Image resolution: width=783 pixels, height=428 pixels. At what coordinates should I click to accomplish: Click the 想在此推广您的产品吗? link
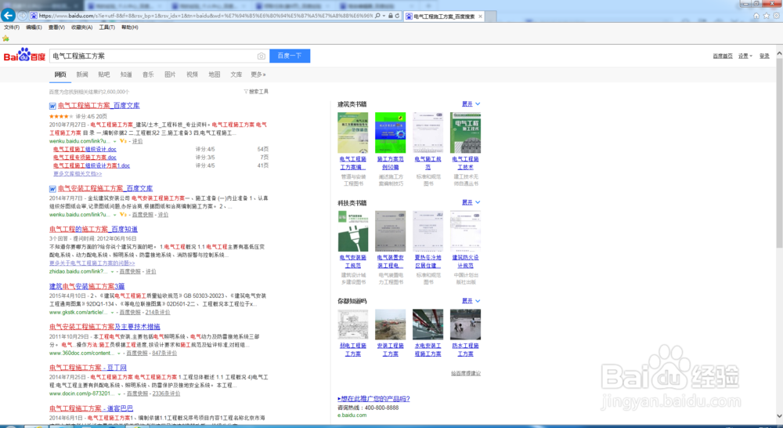click(x=373, y=398)
